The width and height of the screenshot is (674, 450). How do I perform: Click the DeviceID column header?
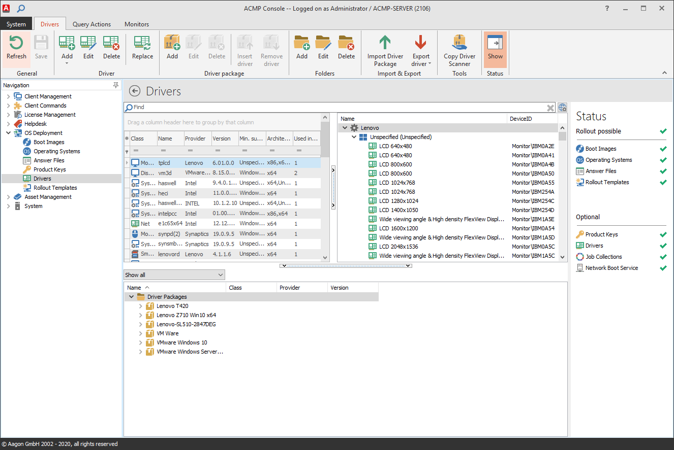point(533,119)
